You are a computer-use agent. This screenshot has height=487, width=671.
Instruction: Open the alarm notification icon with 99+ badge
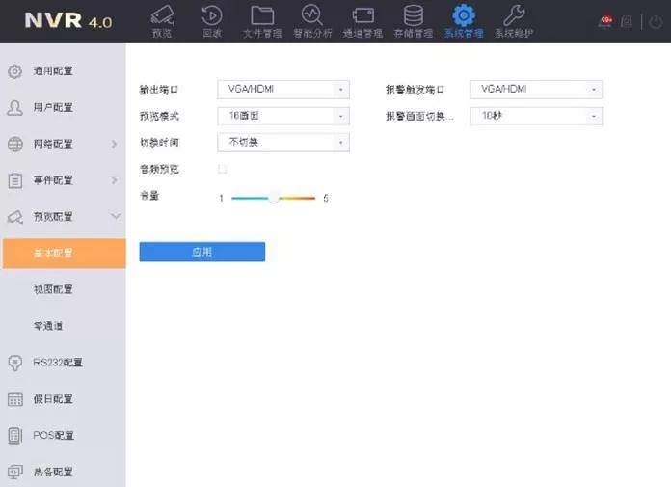(606, 21)
